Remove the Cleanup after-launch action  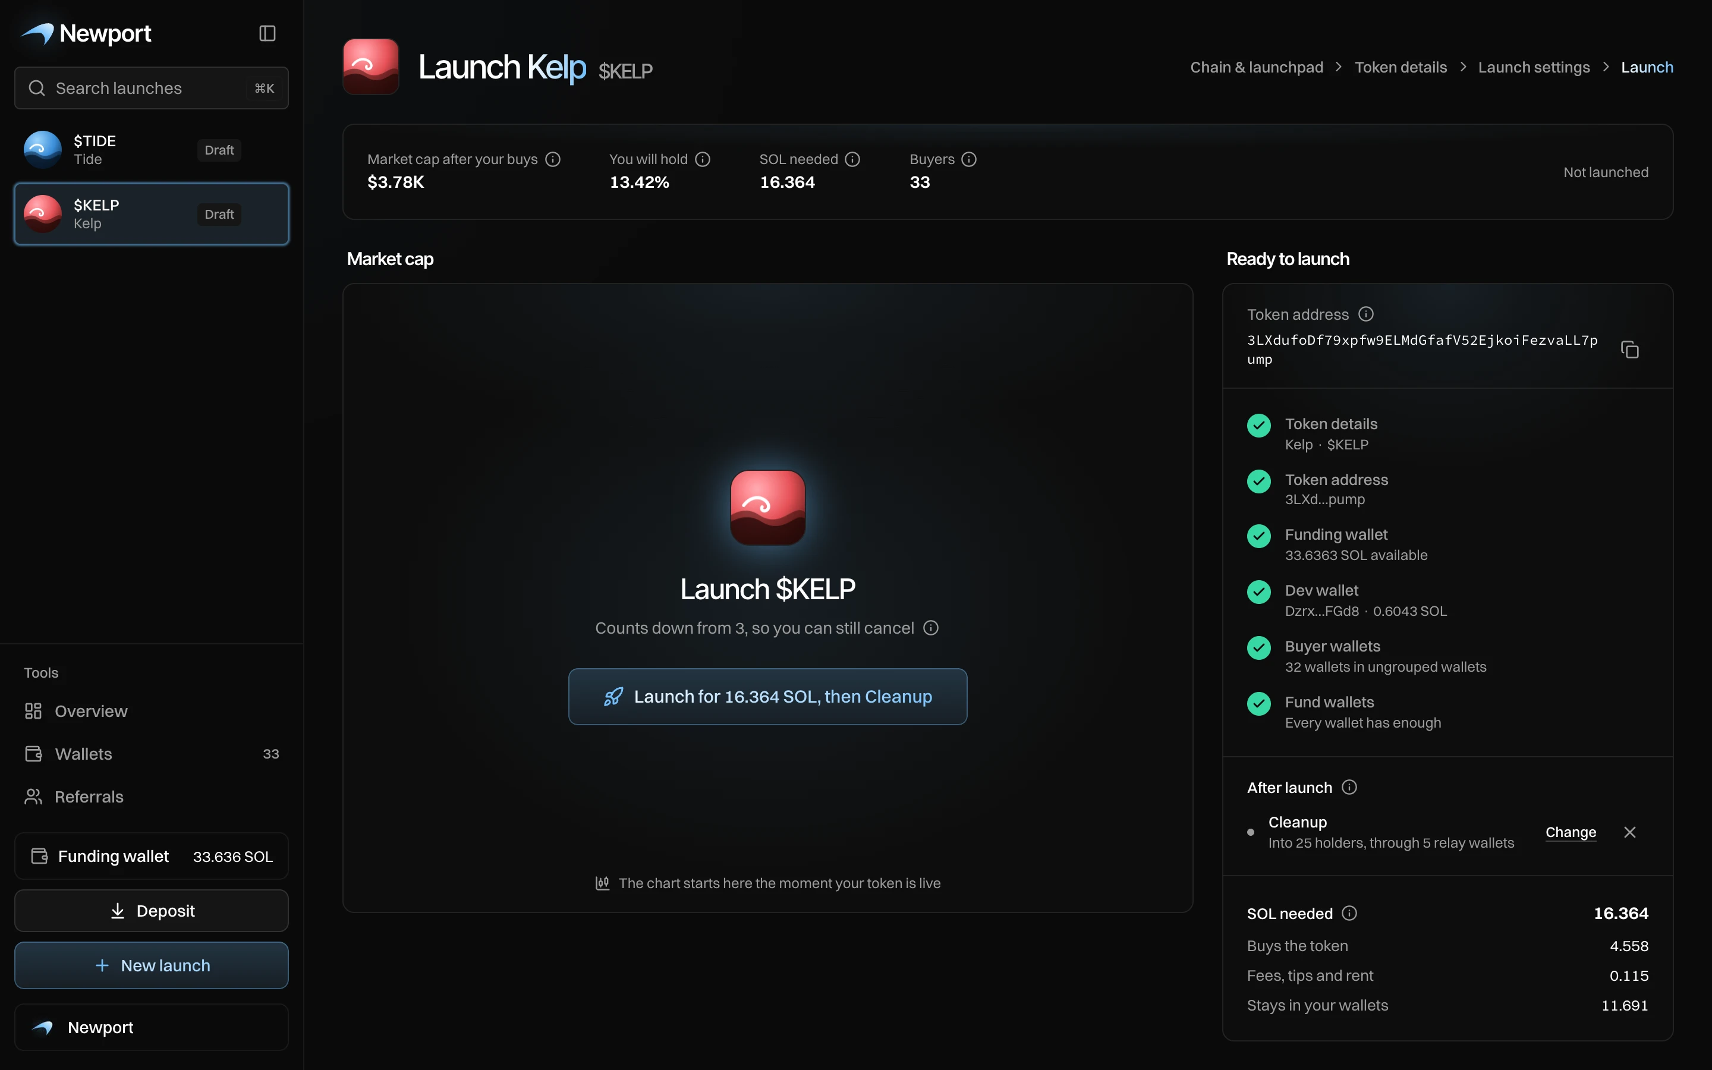click(1630, 832)
